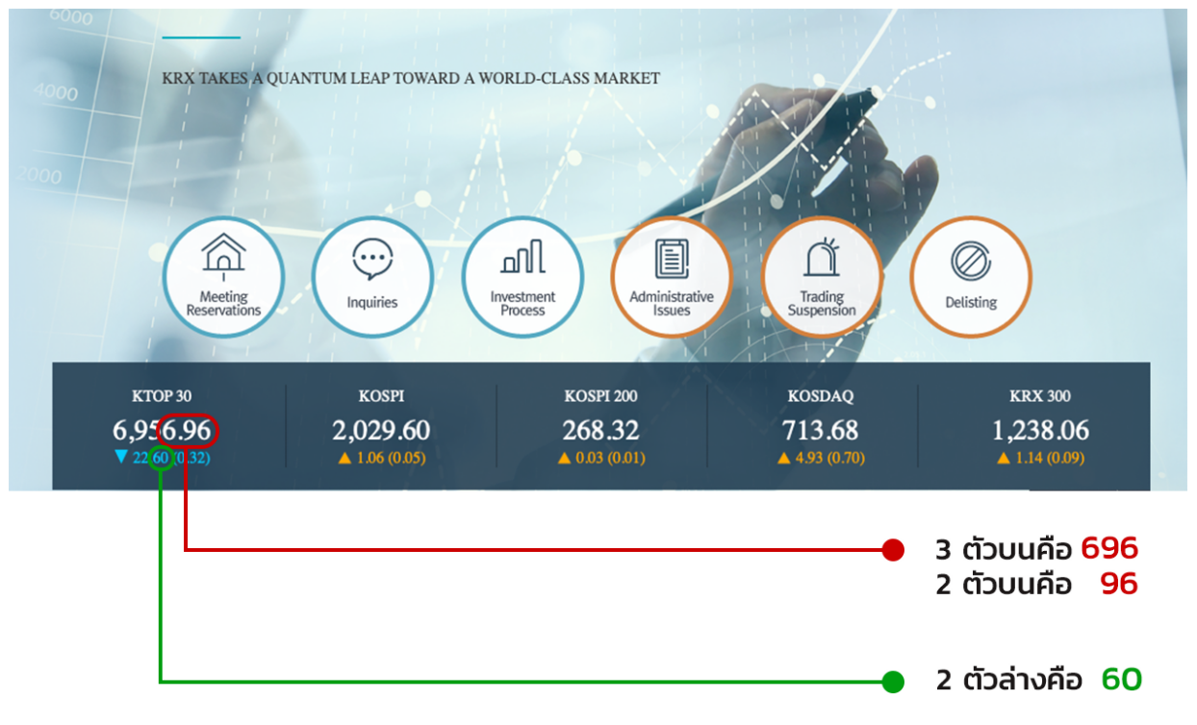The height and width of the screenshot is (725, 1197).
Task: Click the KOSDAQ value 713.68
Action: pos(821,430)
